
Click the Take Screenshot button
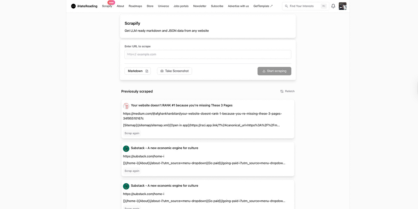click(x=175, y=71)
